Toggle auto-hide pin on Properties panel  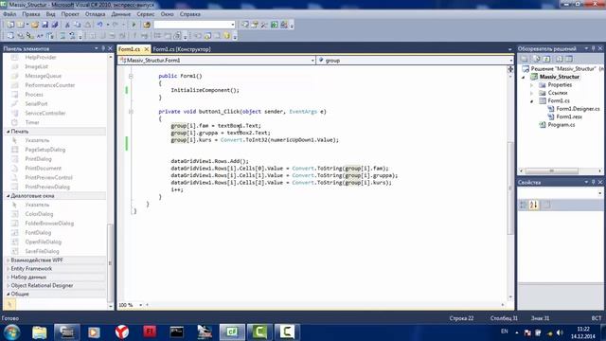(x=594, y=182)
